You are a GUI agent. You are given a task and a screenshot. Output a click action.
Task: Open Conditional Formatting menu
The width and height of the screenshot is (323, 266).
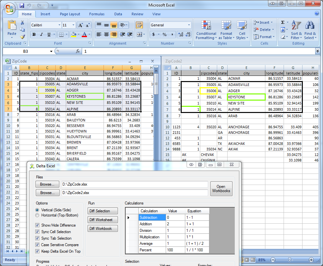pyautogui.click(x=206, y=30)
